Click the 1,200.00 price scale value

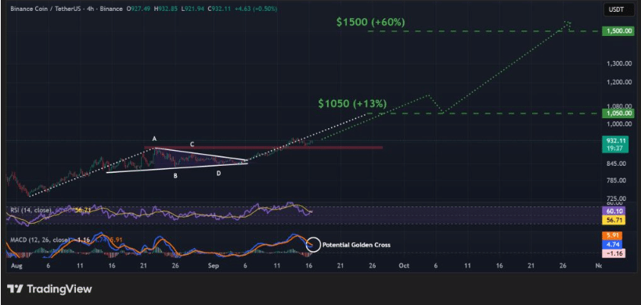[619, 82]
